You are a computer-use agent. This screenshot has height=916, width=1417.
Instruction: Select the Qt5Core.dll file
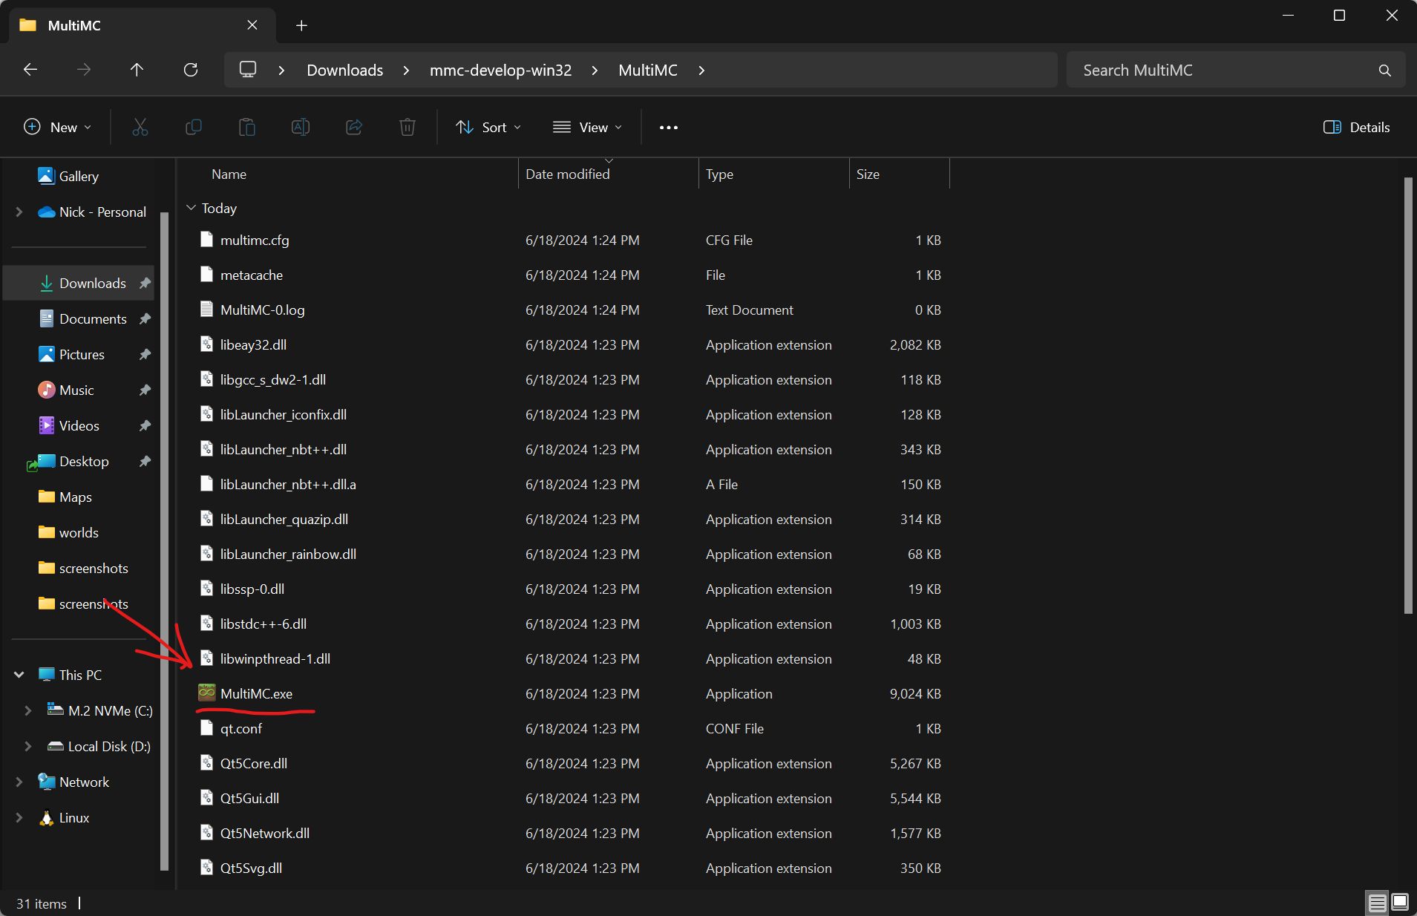(254, 764)
